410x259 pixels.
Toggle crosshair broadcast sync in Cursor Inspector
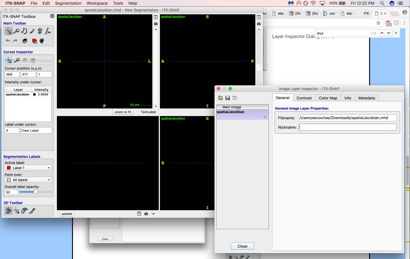click(x=33, y=60)
